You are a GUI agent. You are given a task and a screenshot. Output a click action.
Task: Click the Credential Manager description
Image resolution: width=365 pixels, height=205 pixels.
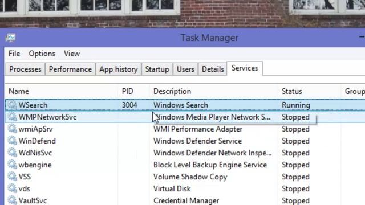[186, 201]
